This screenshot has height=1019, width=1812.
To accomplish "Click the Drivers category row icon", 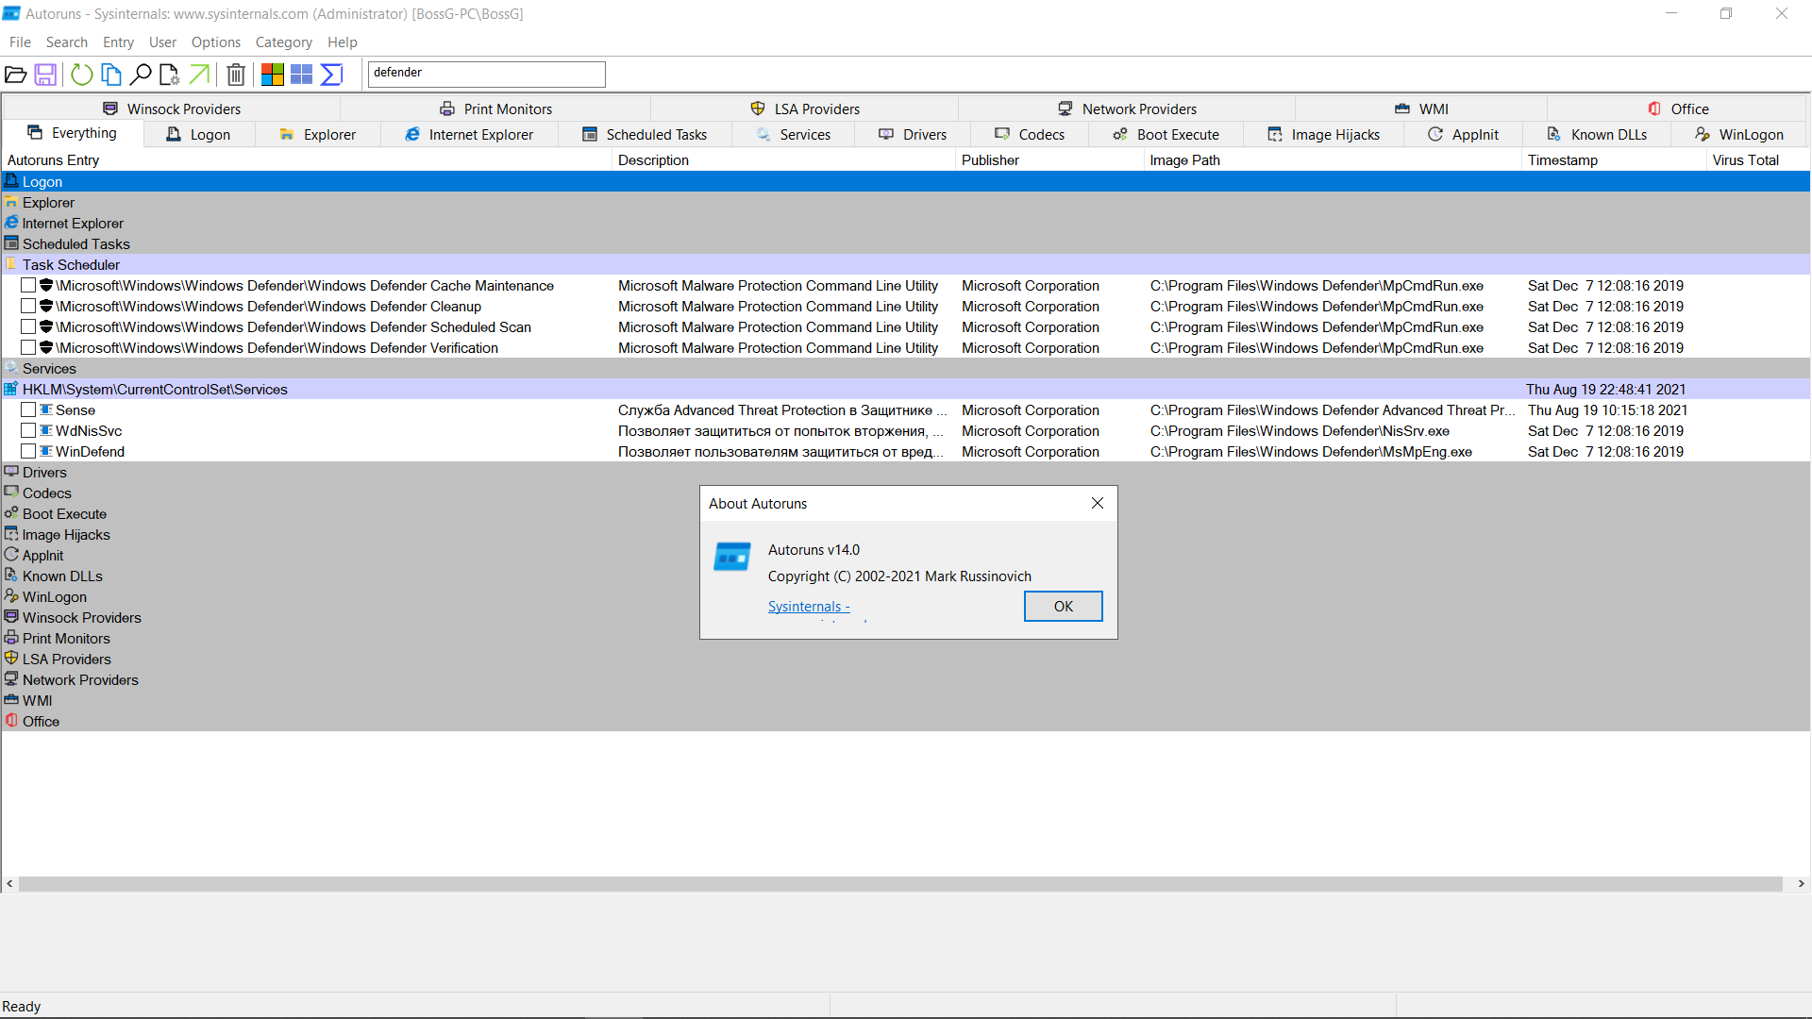I will tap(11, 472).
